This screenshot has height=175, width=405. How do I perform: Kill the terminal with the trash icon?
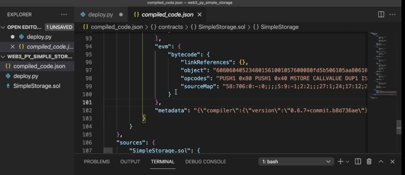tap(369, 162)
